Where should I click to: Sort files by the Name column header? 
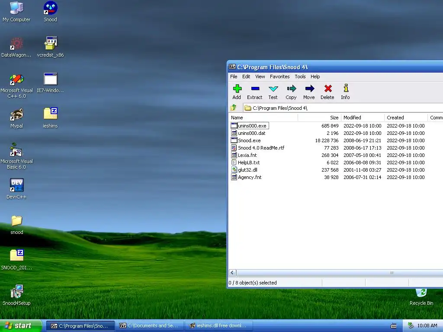click(263, 118)
